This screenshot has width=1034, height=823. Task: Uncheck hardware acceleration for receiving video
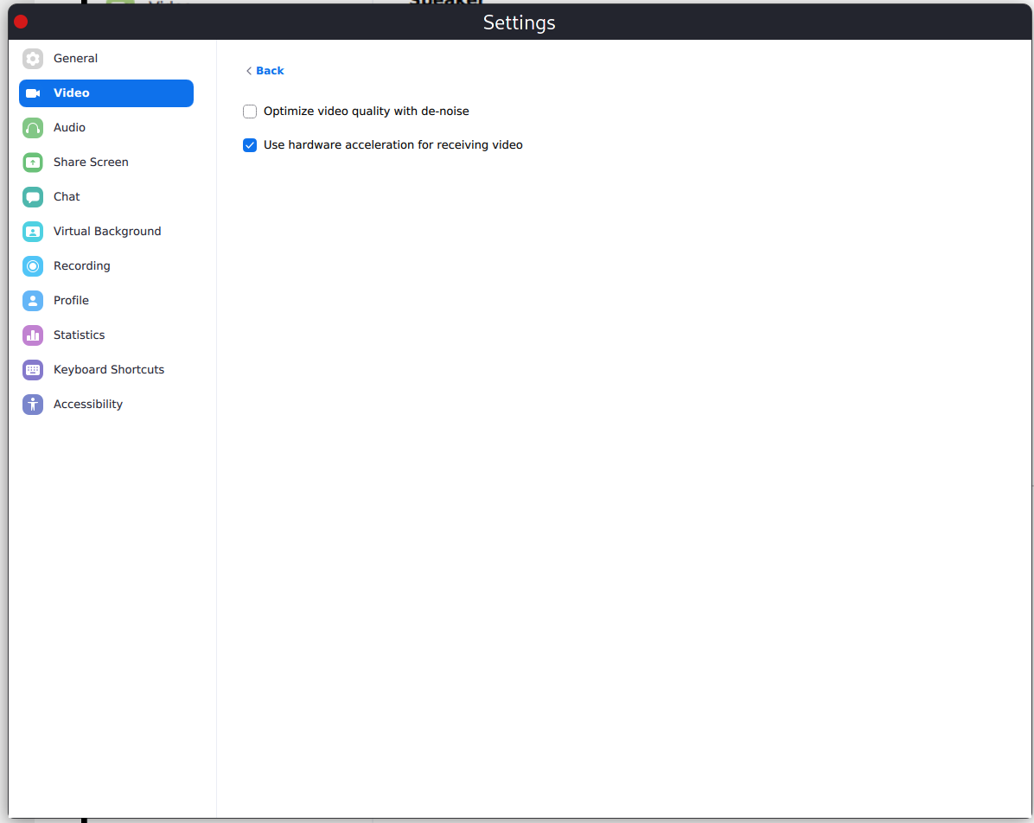pyautogui.click(x=250, y=145)
